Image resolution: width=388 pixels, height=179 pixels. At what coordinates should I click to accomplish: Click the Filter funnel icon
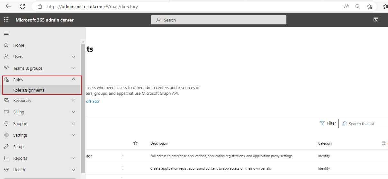[322, 123]
